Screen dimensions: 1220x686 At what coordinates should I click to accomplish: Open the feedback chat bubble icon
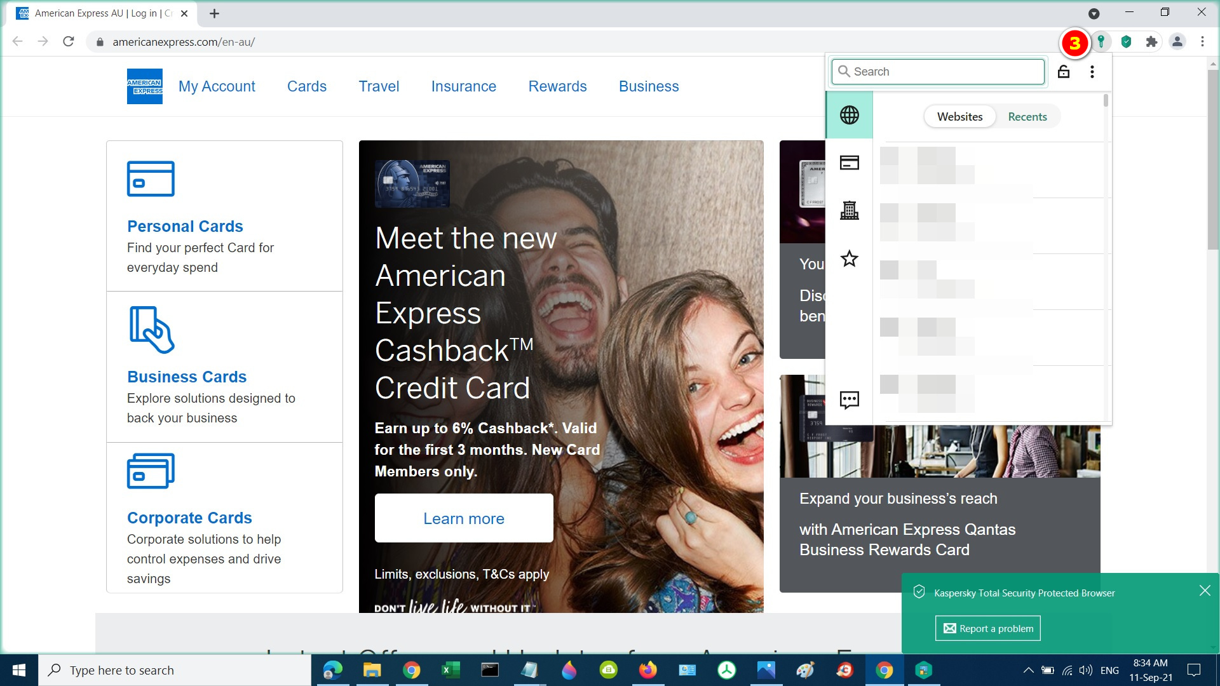(x=849, y=400)
